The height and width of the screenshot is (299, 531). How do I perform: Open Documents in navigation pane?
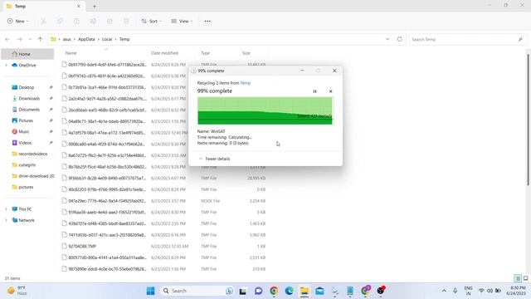point(29,110)
